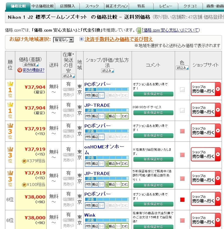Click 延長保証対応 badge in onHOME row
Image resolution: width=224 pixels, height=229 pixels.
(x=153, y=159)
